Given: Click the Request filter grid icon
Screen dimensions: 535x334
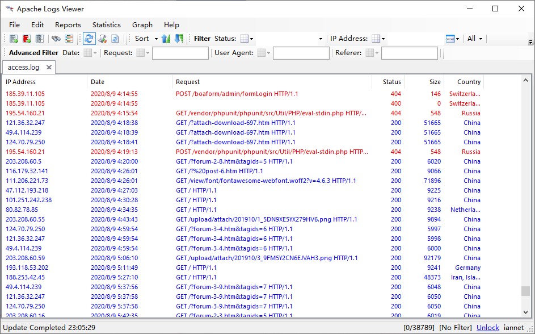Looking at the screenshot, I should point(140,53).
